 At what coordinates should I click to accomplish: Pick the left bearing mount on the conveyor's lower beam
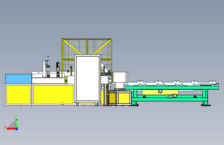(144, 97)
